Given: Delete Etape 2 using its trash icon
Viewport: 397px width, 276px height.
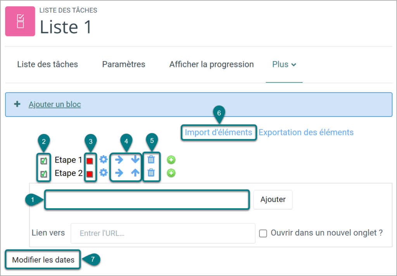Looking at the screenshot, I should (x=151, y=173).
